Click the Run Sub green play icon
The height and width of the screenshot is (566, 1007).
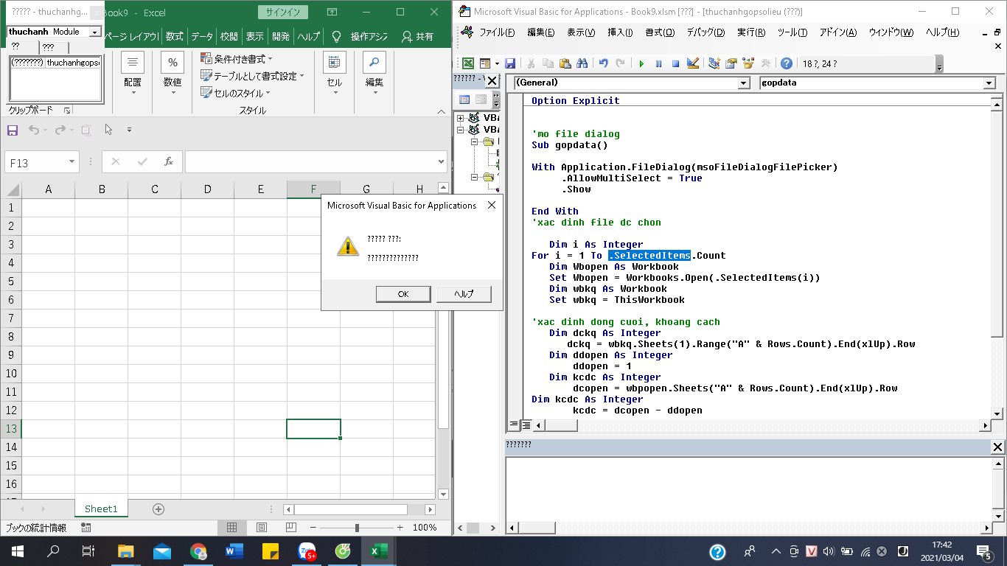(x=641, y=64)
